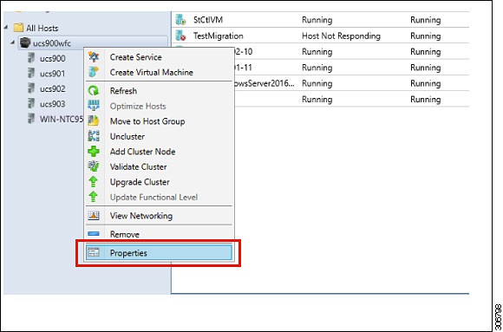Click the green Refresh icon
Screen dimensions: 503x332
[x=94, y=91]
